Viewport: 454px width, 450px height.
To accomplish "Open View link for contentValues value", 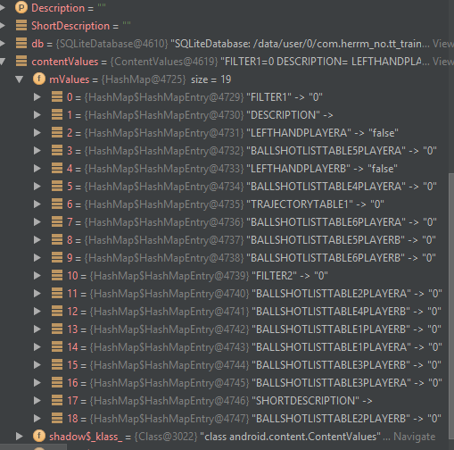I will pyautogui.click(x=443, y=62).
